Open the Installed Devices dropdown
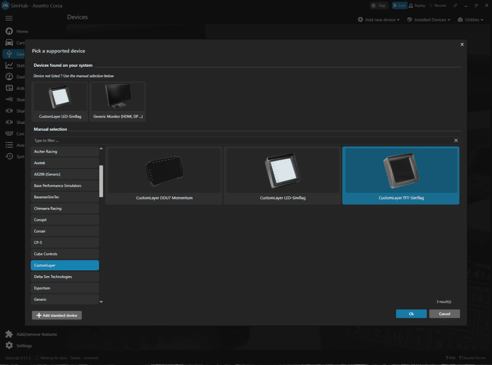The image size is (492, 365). click(x=429, y=20)
